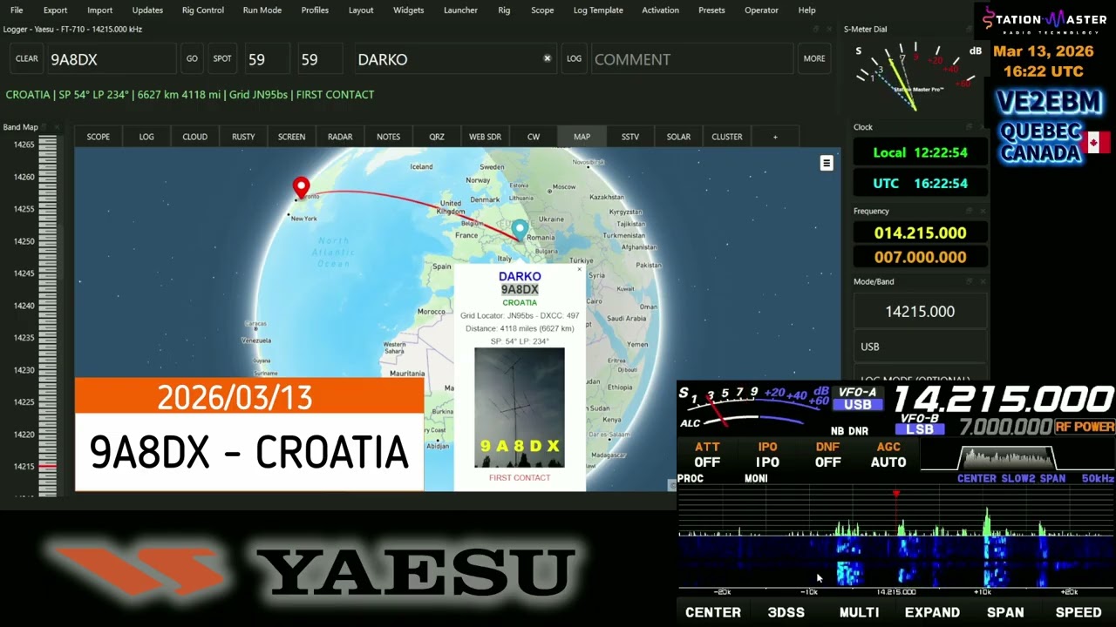
Task: Toggle the IPO setting on rig display
Action: [x=767, y=455]
